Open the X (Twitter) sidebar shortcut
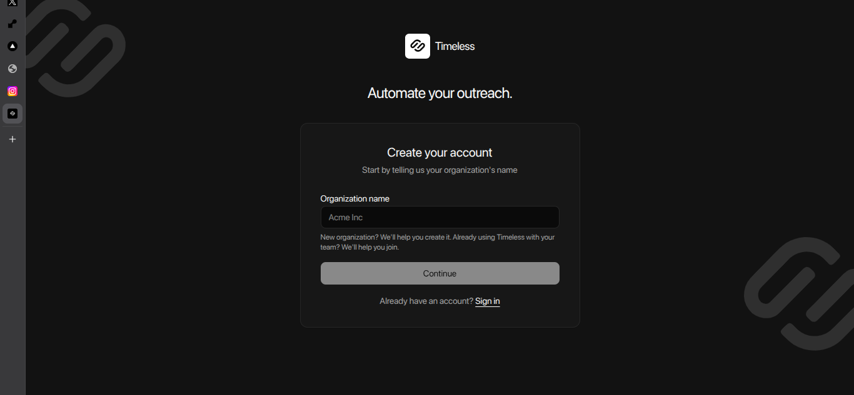The width and height of the screenshot is (854, 395). pyautogui.click(x=12, y=2)
